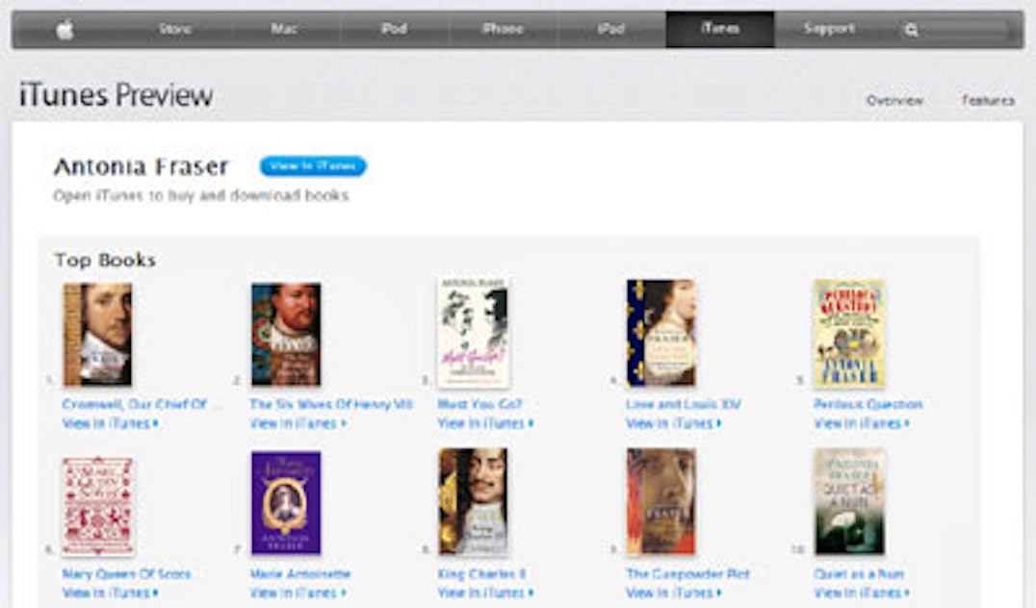The width and height of the screenshot is (1036, 608).
Task: Click the blue View In iTunes button
Action: click(313, 166)
